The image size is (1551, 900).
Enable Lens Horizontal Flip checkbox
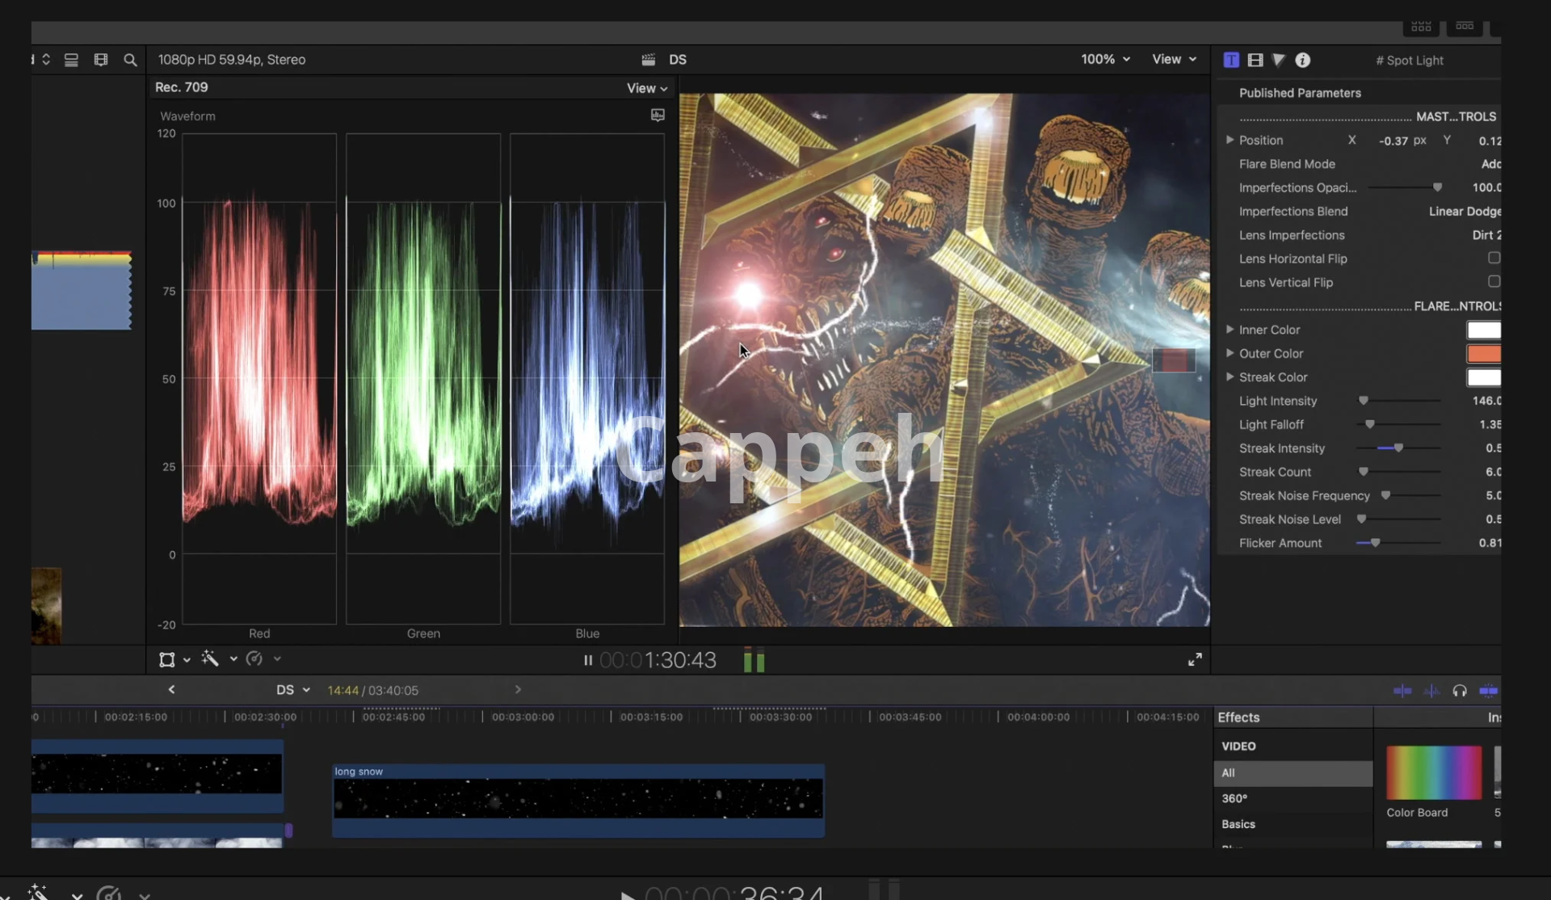(1494, 258)
